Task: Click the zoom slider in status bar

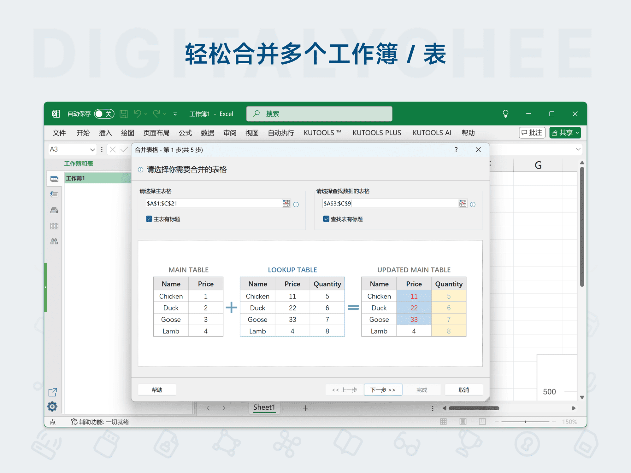Action: [x=525, y=422]
